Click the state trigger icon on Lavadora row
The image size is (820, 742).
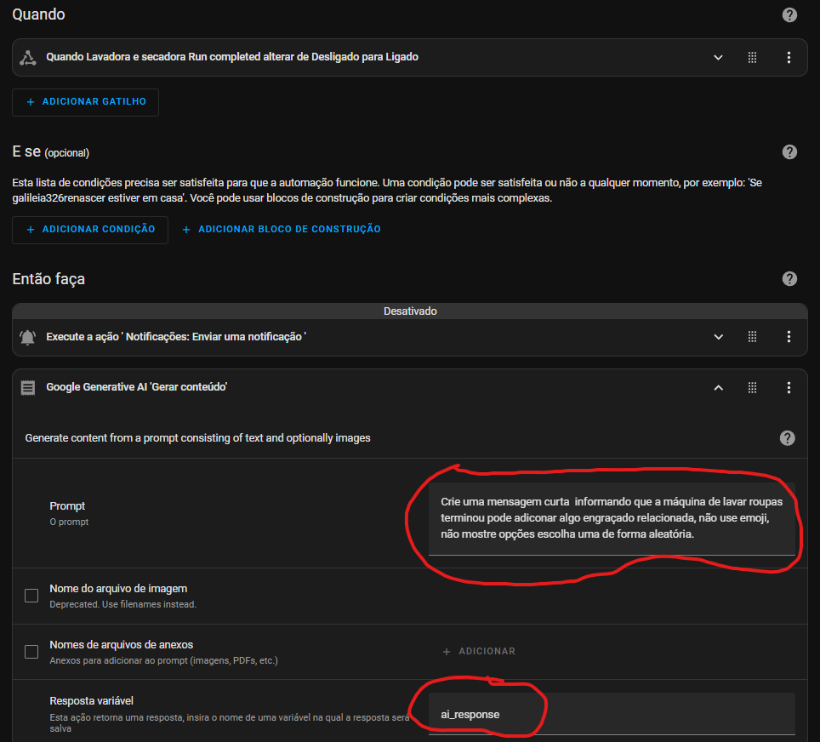pos(28,58)
